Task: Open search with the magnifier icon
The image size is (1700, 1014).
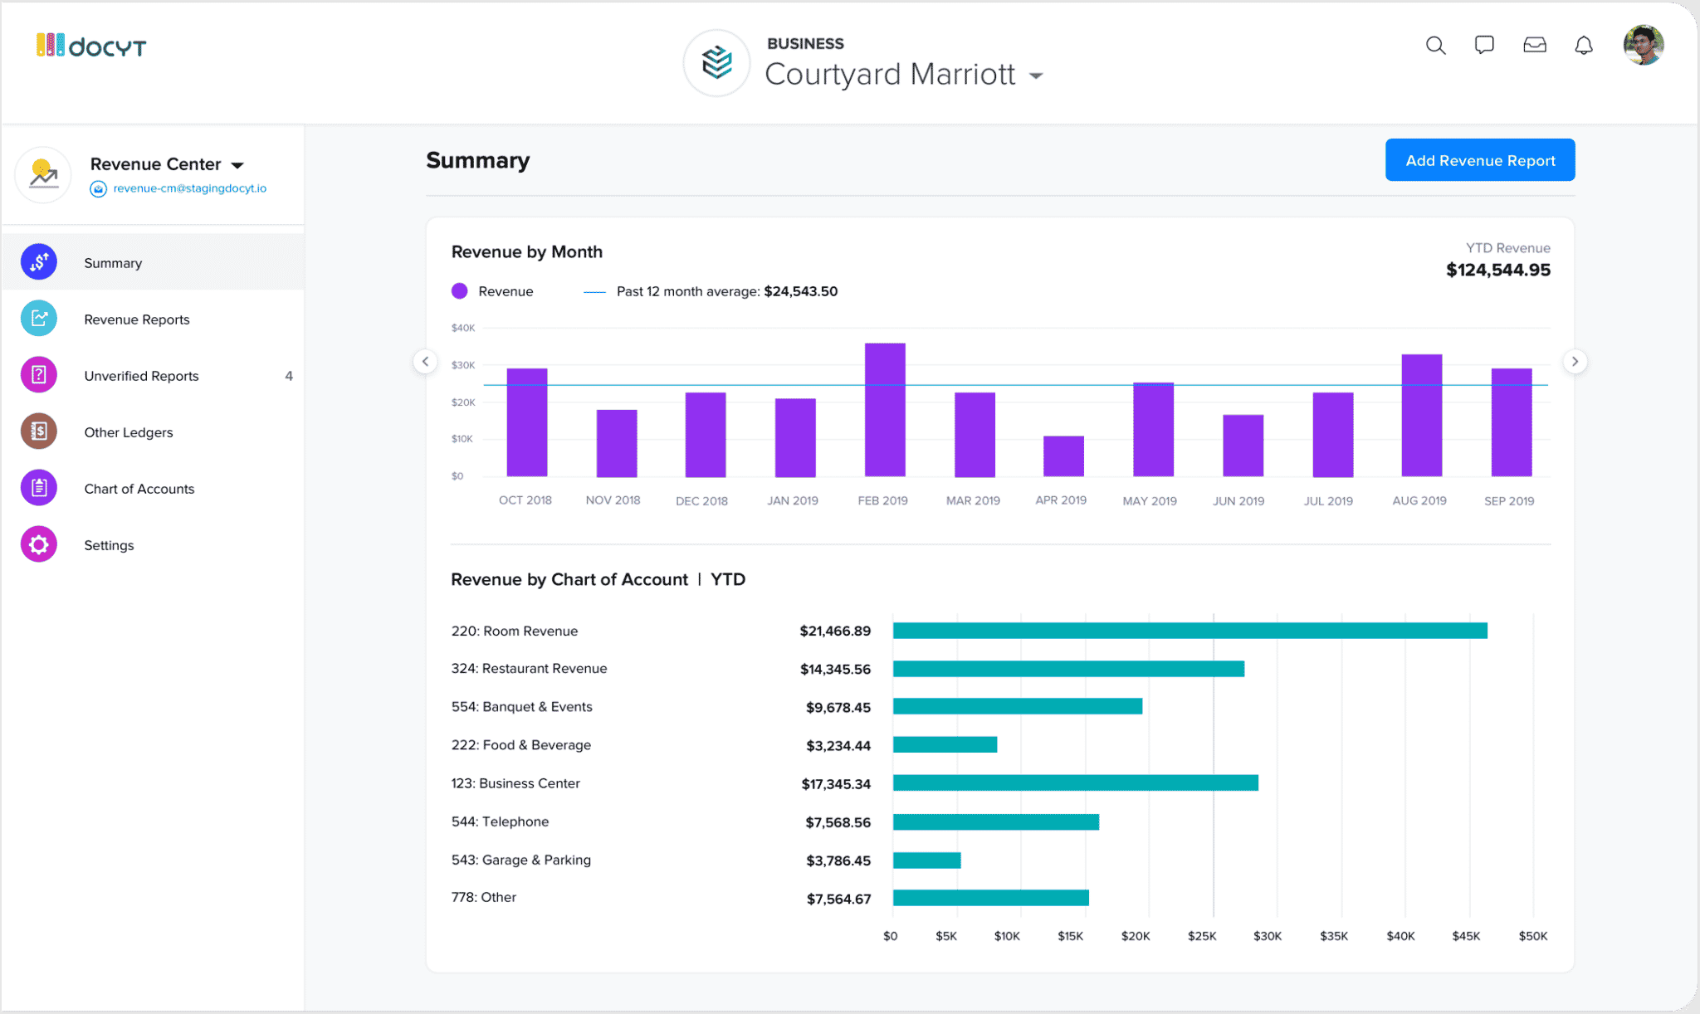Action: click(1435, 46)
